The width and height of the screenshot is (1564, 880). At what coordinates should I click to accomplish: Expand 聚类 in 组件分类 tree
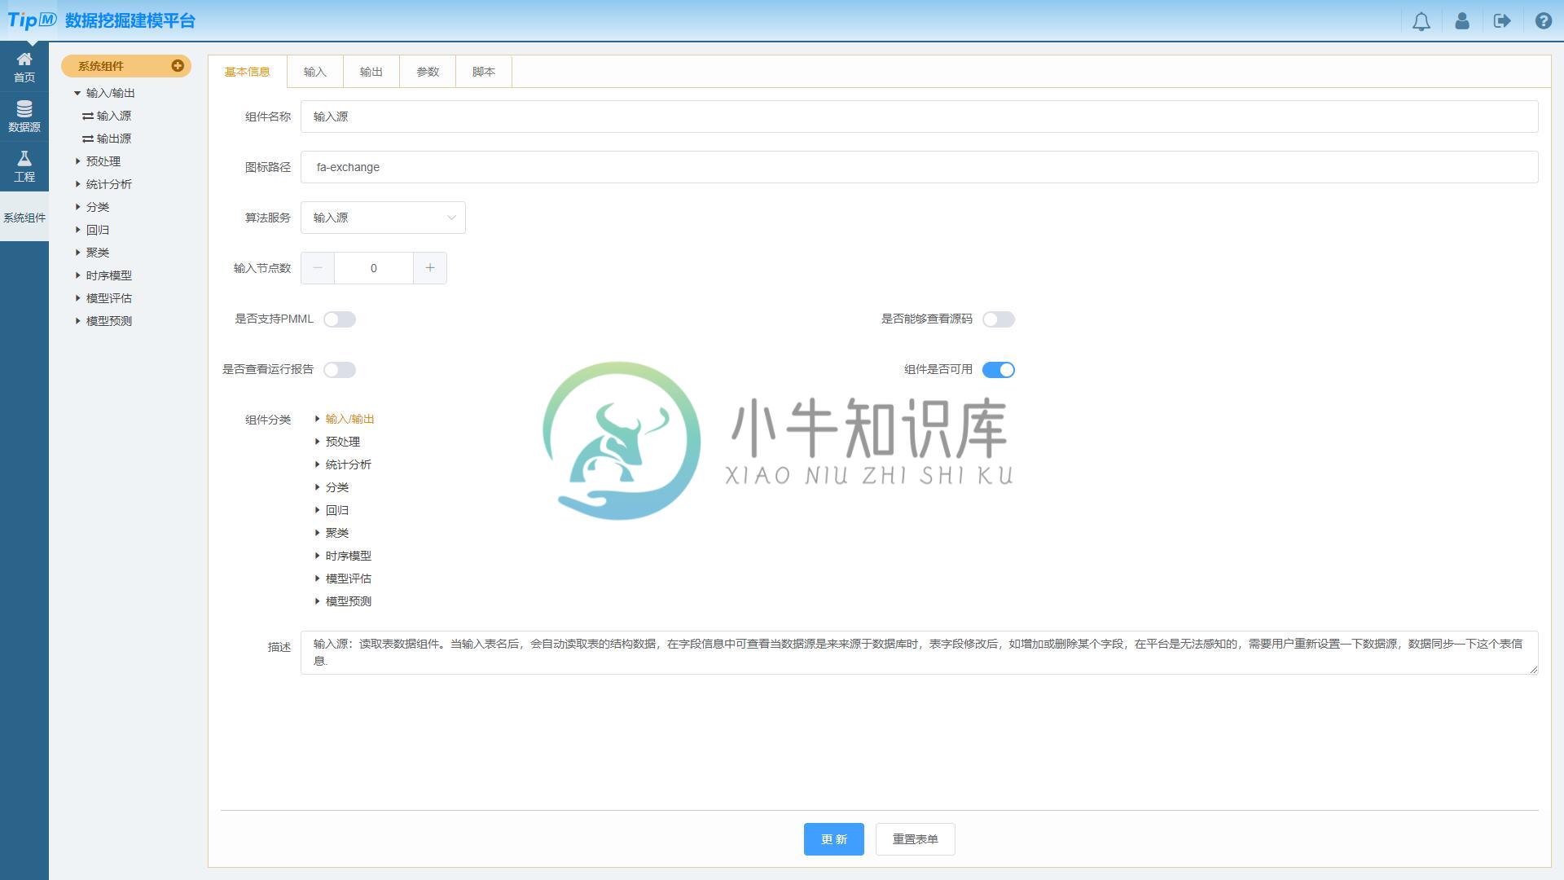pos(318,533)
